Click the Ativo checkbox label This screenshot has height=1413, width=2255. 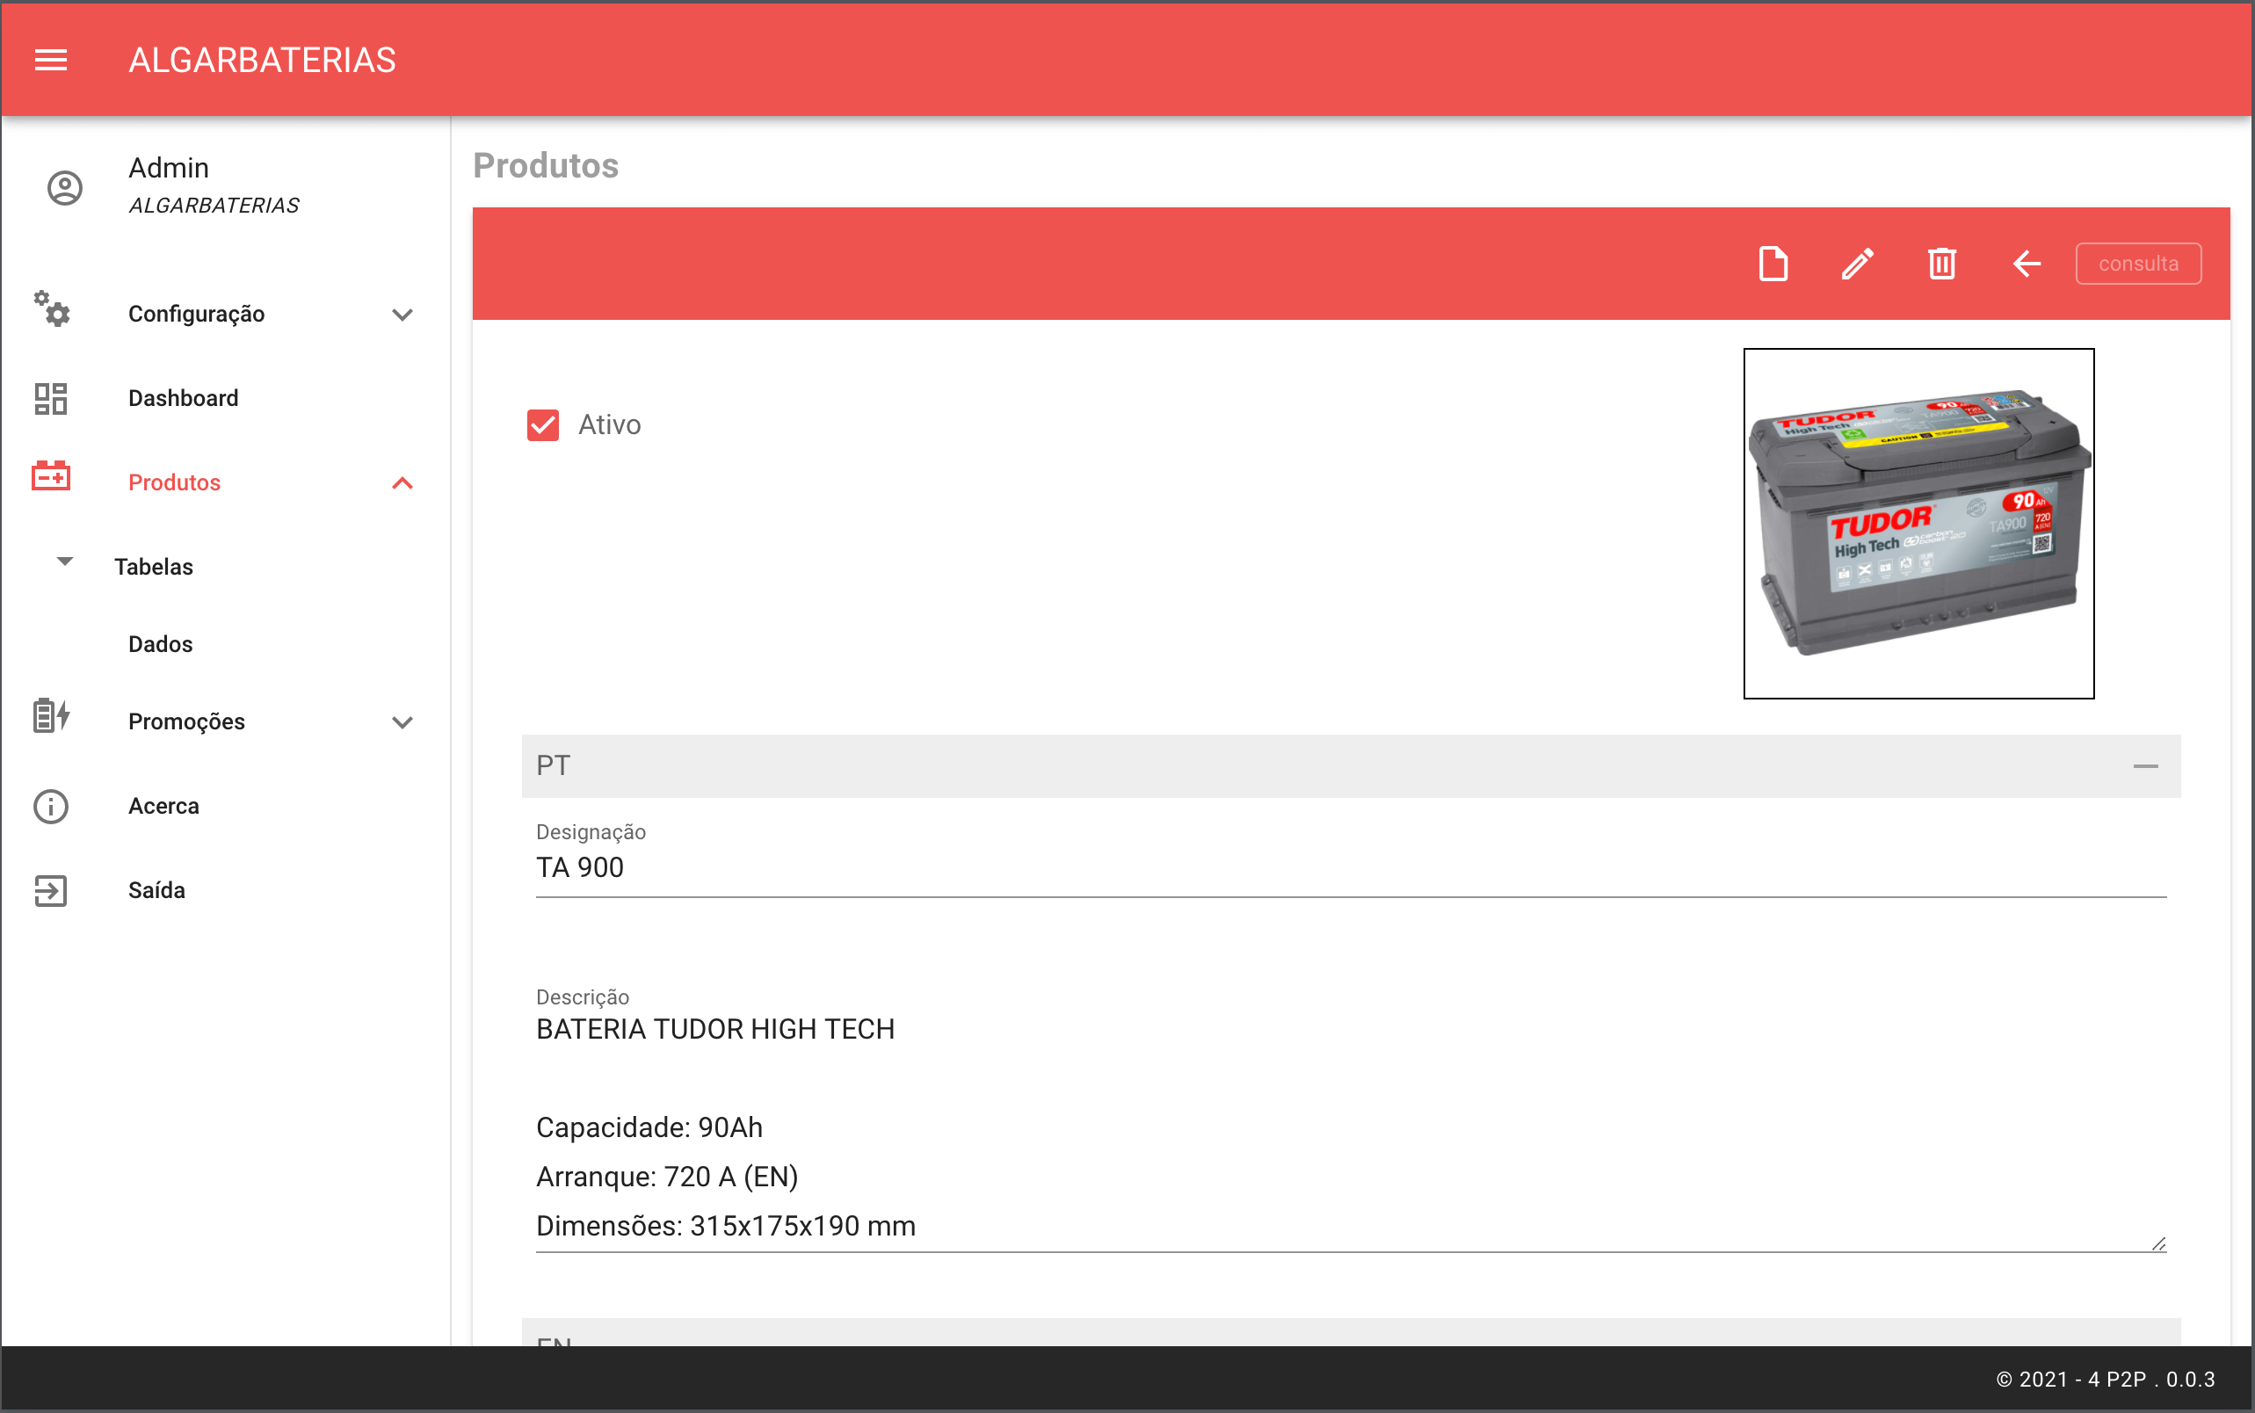[609, 425]
